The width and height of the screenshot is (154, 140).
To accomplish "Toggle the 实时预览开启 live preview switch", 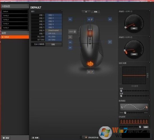I will point(85,137).
